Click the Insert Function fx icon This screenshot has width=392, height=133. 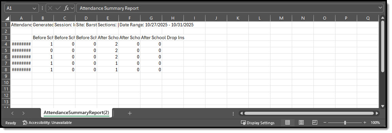[x=66, y=8]
